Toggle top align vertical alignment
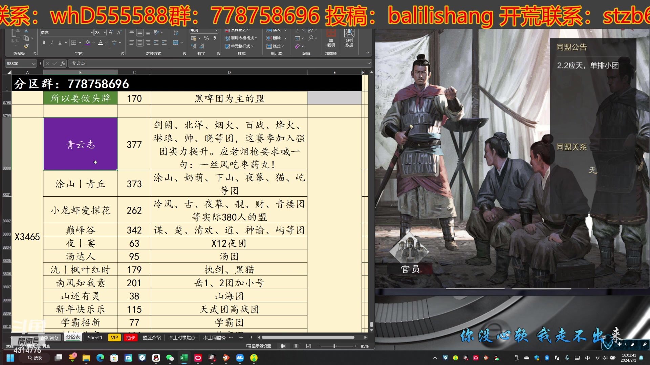The width and height of the screenshot is (650, 365). (132, 32)
